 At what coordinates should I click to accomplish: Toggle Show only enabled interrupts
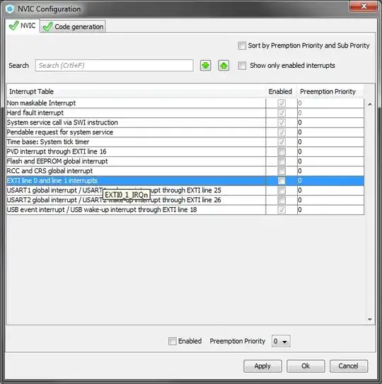click(242, 66)
